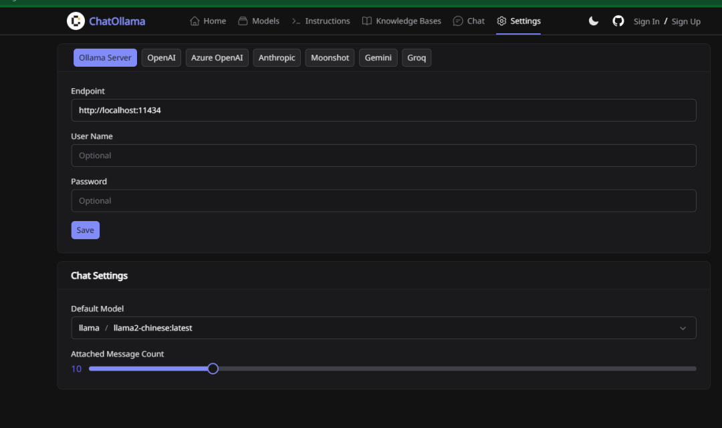The width and height of the screenshot is (722, 428).
Task: Toggle dark mode with the moon icon
Action: [594, 21]
